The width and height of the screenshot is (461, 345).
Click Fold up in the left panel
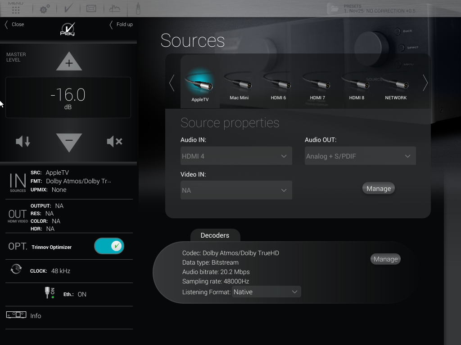[122, 25]
